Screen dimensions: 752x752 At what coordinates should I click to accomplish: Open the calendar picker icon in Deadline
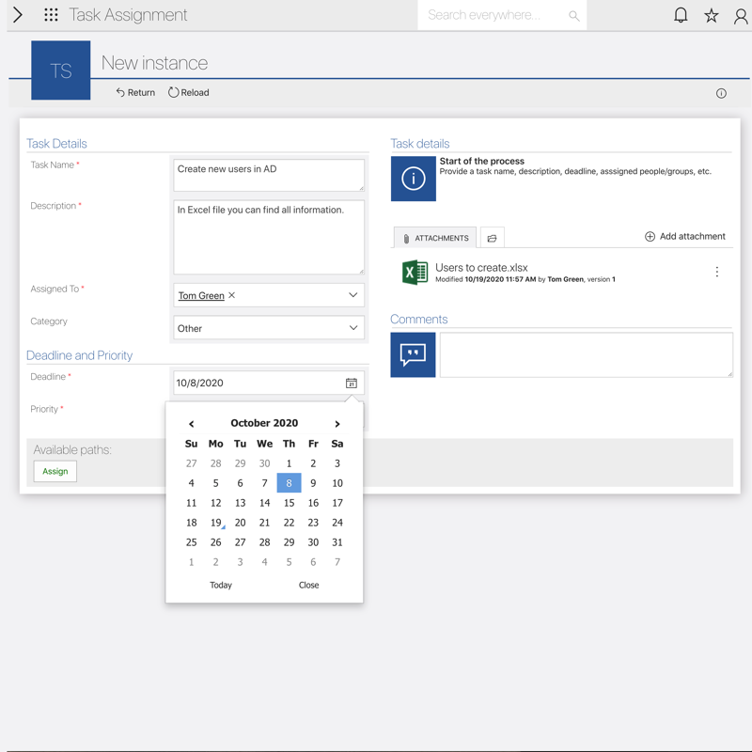(351, 383)
